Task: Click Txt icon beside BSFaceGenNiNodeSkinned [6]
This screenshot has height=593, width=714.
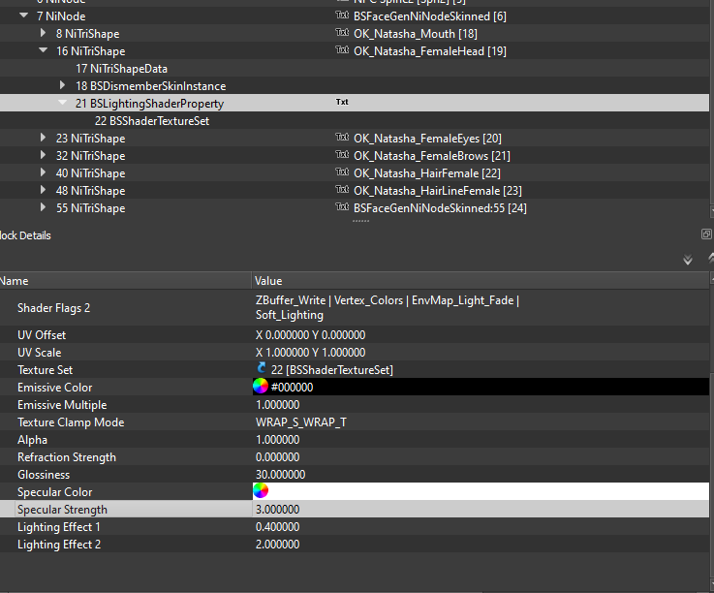Action: pyautogui.click(x=342, y=16)
